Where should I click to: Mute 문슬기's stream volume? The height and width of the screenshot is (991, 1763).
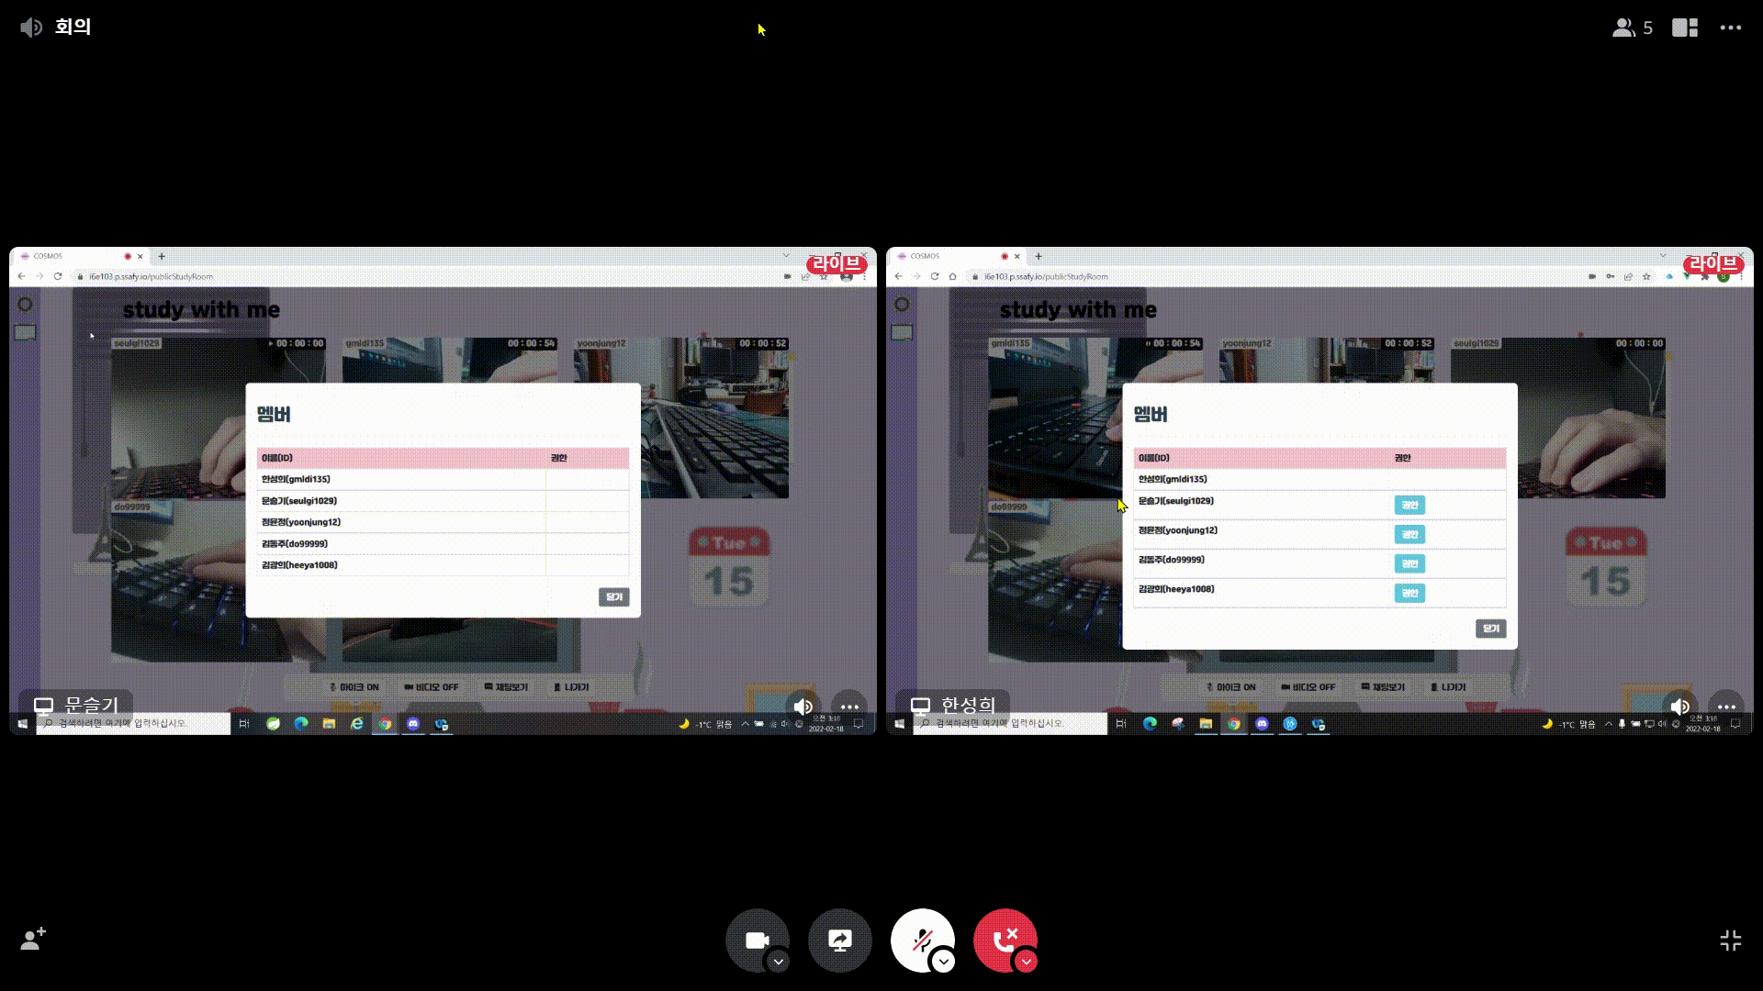click(x=803, y=707)
